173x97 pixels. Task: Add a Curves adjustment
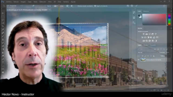(149, 34)
